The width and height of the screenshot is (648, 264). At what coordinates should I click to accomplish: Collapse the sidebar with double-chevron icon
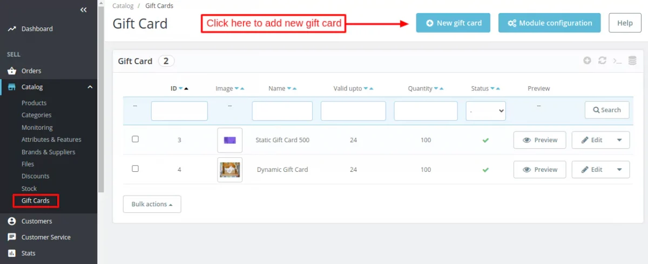coord(83,10)
